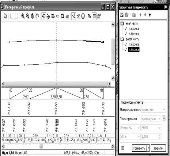Click the profile view scroll down arrow
The width and height of the screenshot is (170, 156).
coord(113,78)
